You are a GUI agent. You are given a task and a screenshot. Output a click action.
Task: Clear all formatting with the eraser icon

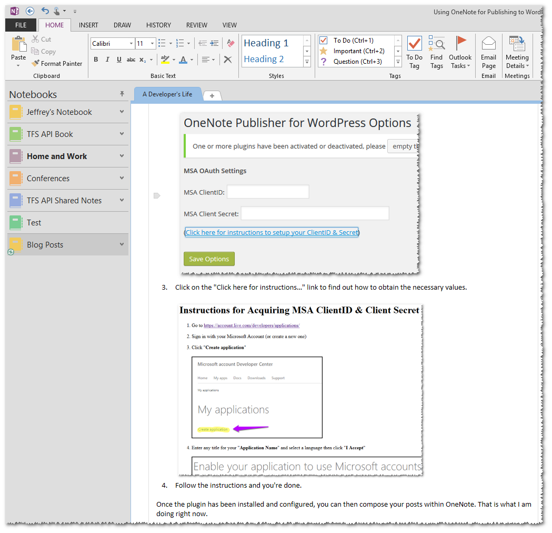click(x=230, y=43)
